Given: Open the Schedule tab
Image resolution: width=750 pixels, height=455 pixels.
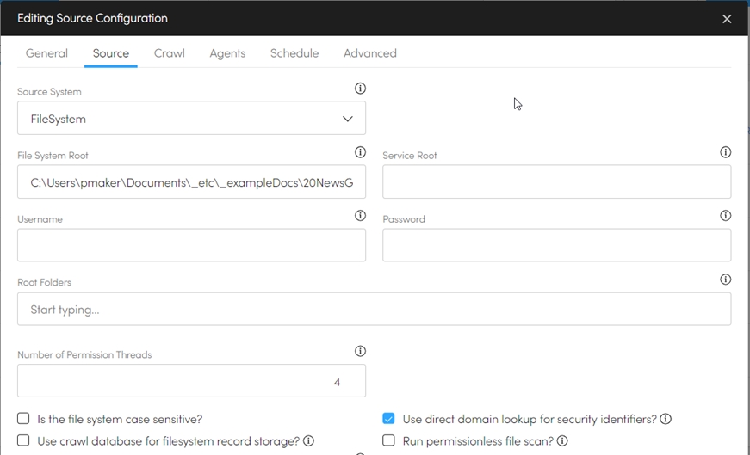Looking at the screenshot, I should tap(294, 53).
